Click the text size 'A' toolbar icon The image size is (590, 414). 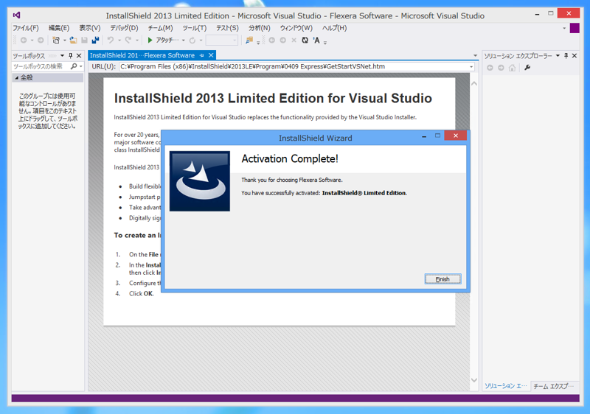click(316, 40)
